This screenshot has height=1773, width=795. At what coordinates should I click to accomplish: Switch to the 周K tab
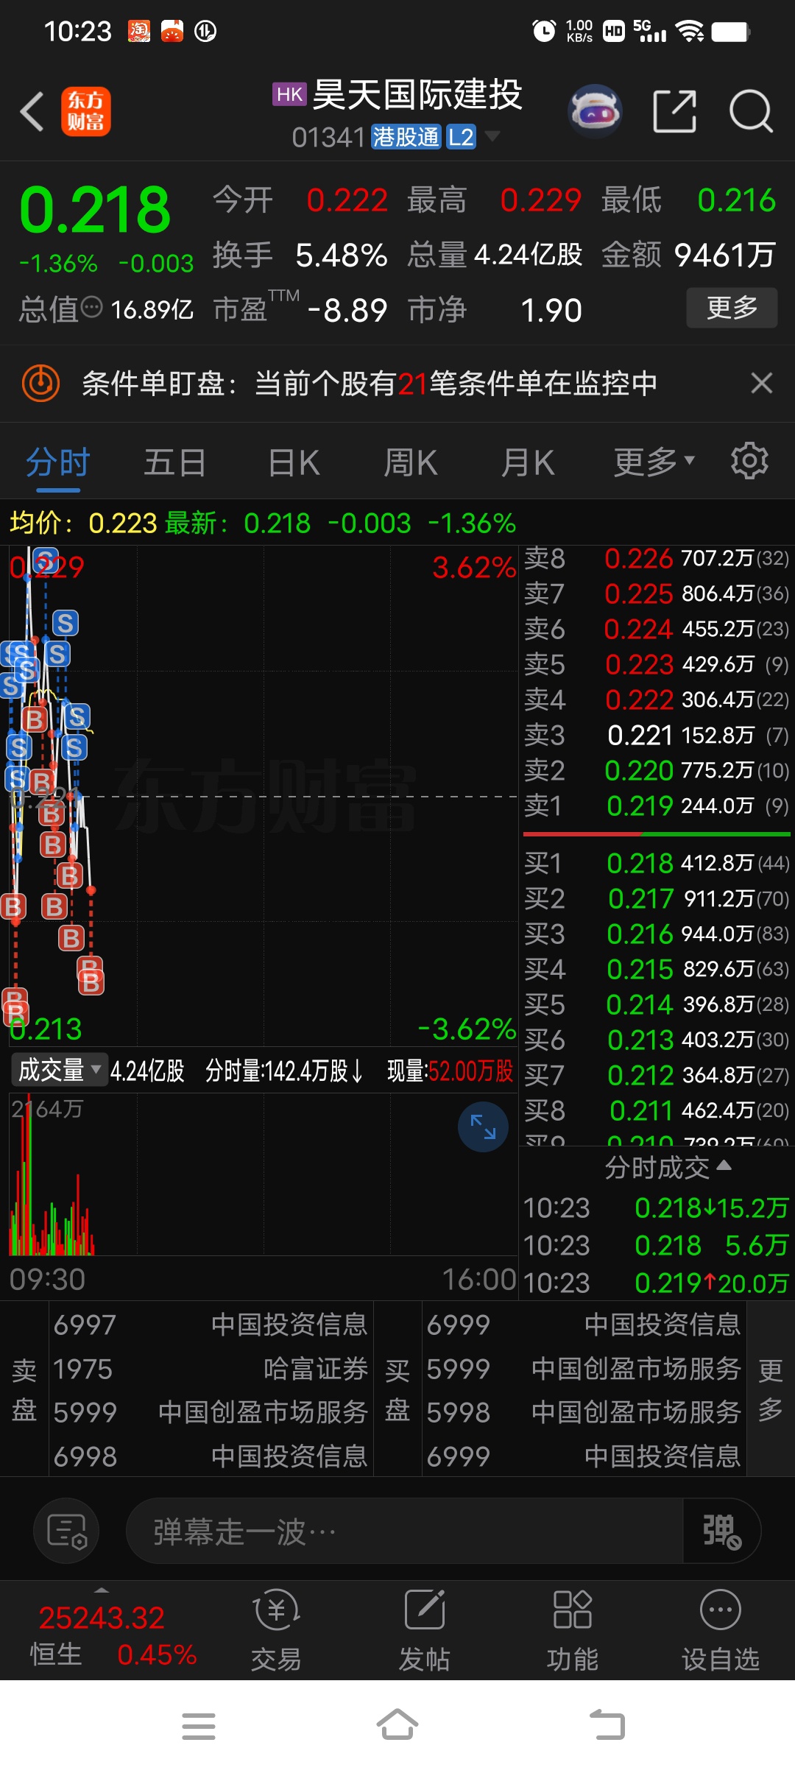tap(411, 462)
